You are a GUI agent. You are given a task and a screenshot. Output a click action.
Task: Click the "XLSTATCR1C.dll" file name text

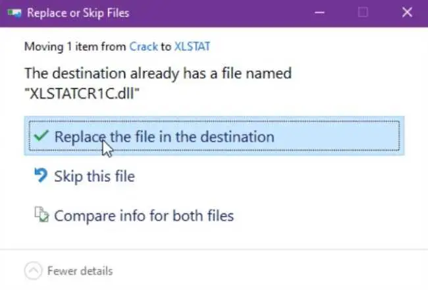click(x=82, y=94)
